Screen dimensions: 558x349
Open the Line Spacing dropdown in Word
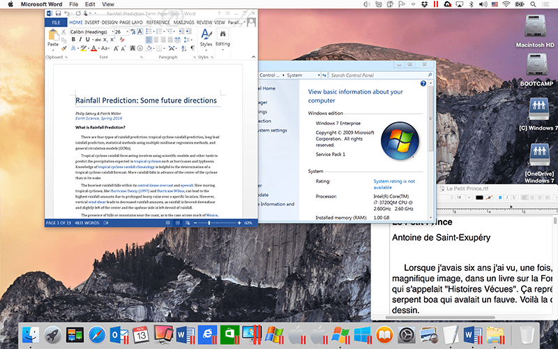pyautogui.click(x=188, y=40)
